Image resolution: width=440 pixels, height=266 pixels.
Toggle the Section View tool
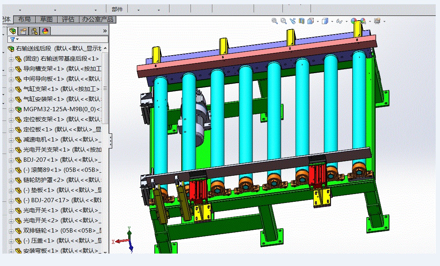tap(301, 21)
